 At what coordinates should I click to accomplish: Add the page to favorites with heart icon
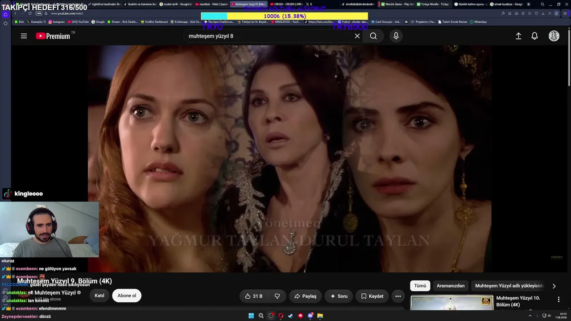(x=536, y=13)
